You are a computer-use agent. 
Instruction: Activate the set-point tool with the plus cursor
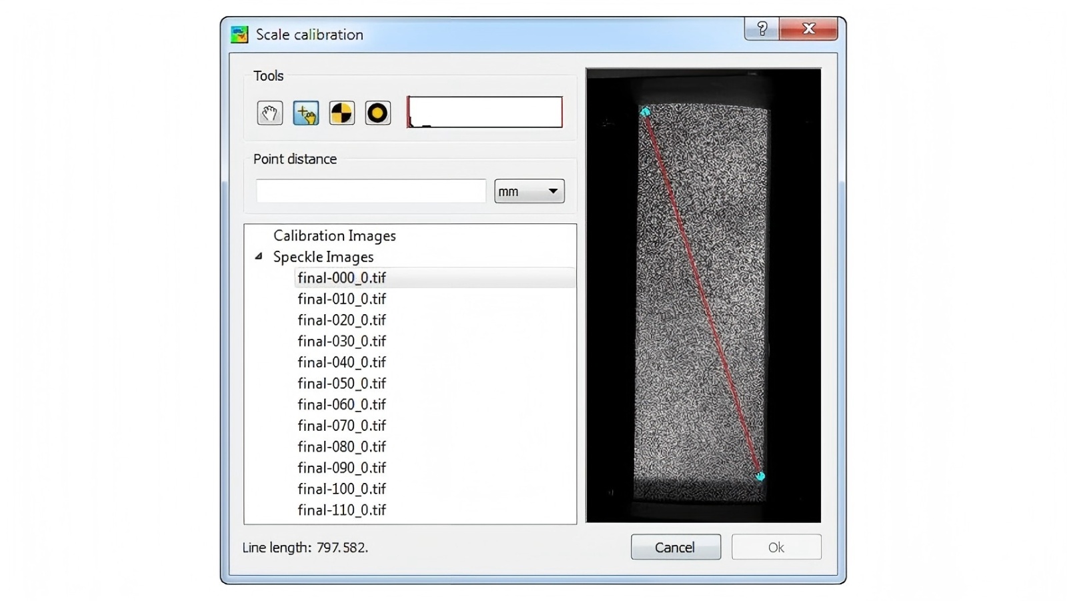tap(305, 112)
